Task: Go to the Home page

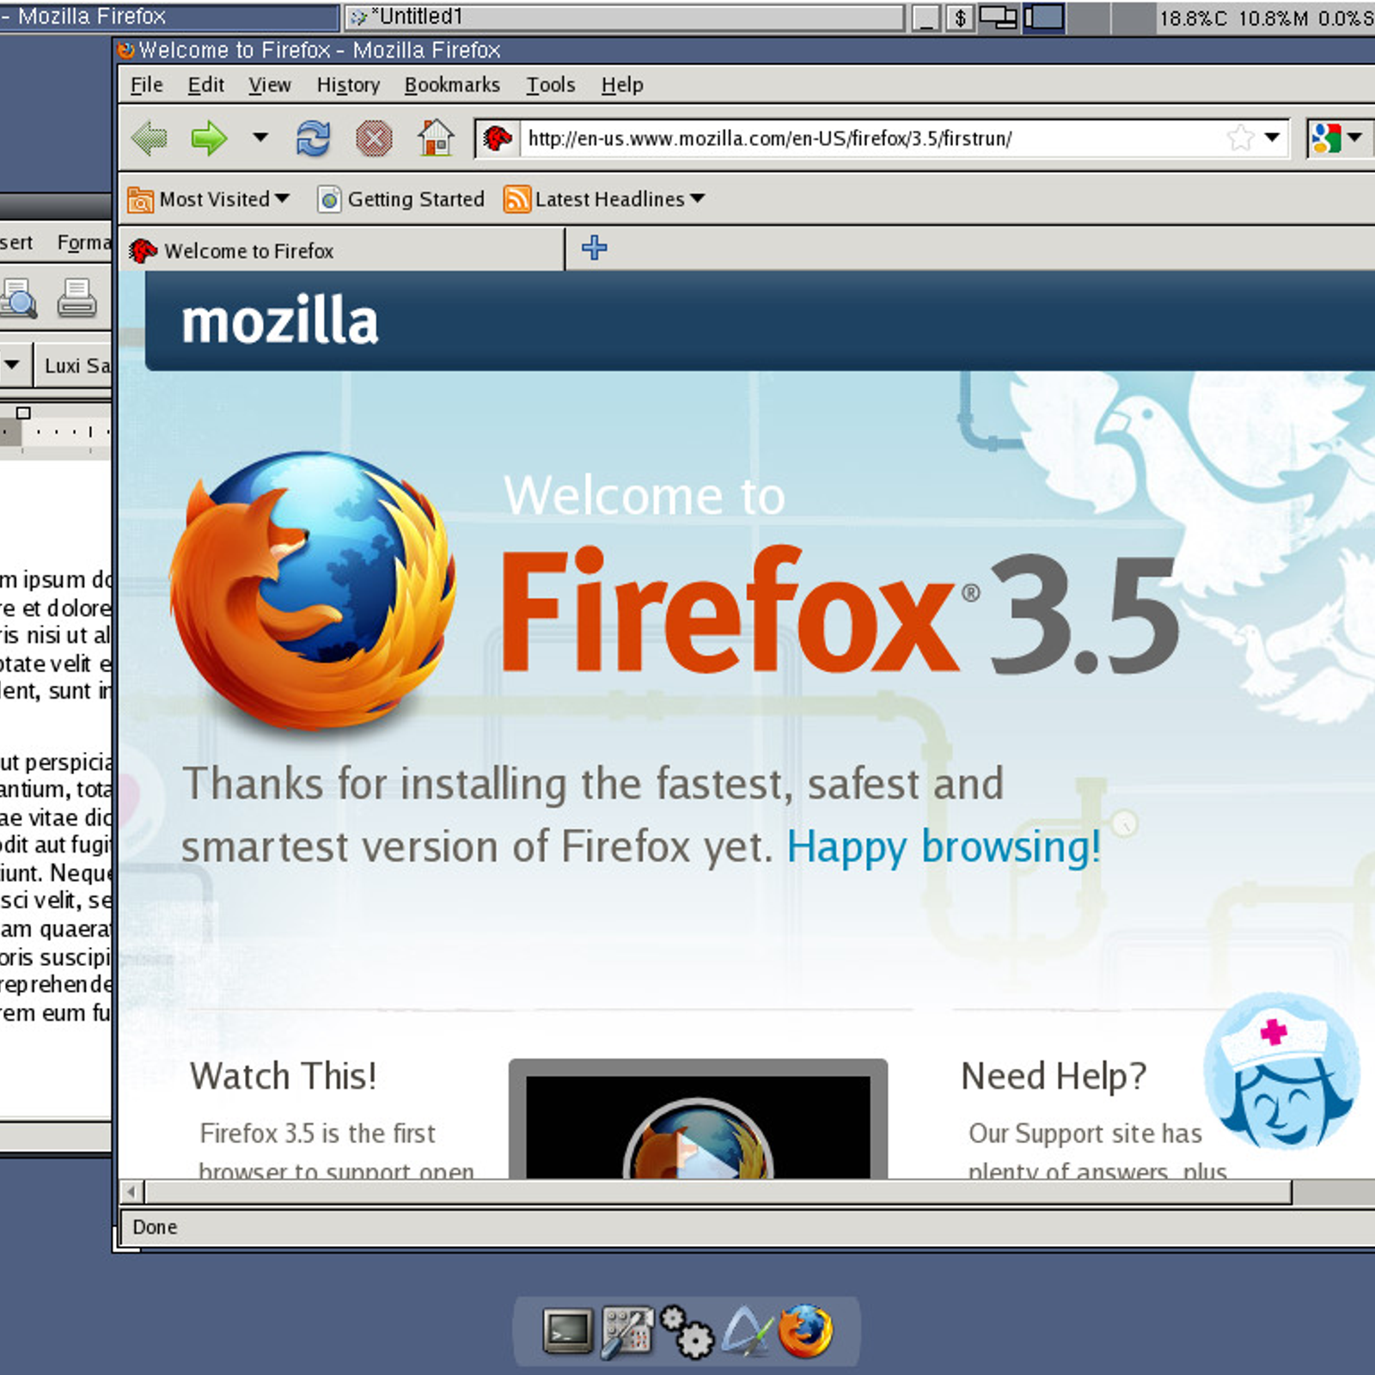Action: [436, 137]
